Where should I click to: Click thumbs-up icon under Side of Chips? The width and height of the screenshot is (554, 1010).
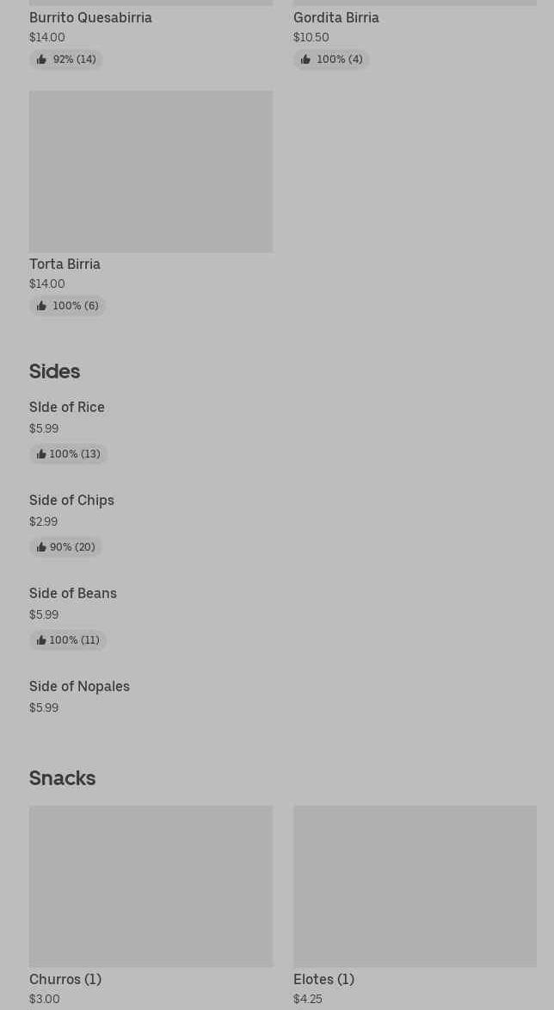pos(41,547)
